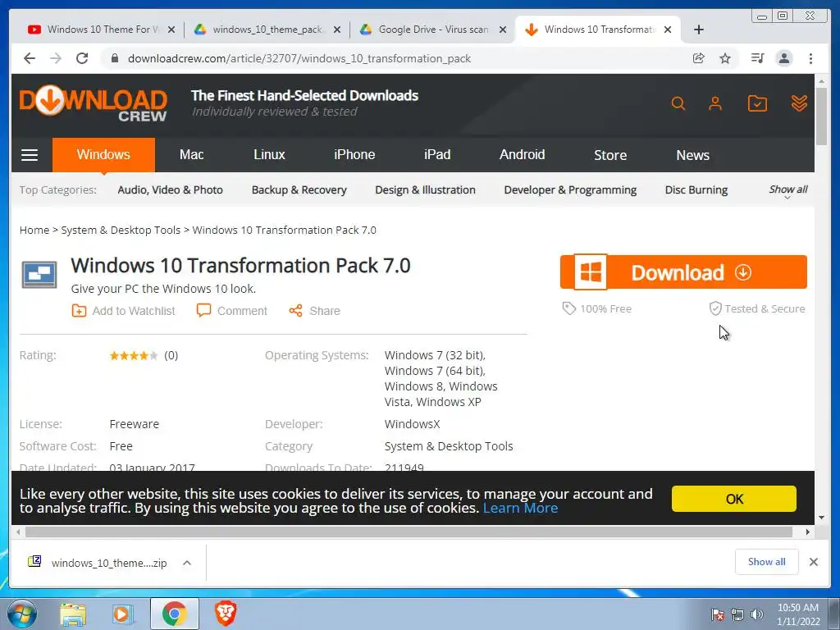This screenshot has width=840, height=630.
Task: Select the iPad platform menu item
Action: 437,155
